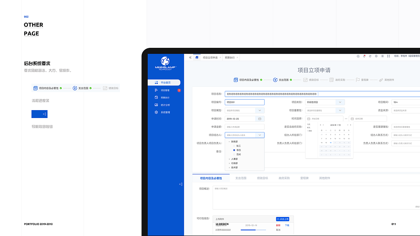Click the refresh icon in header
Screen dimensions: 420x236
point(370,56)
